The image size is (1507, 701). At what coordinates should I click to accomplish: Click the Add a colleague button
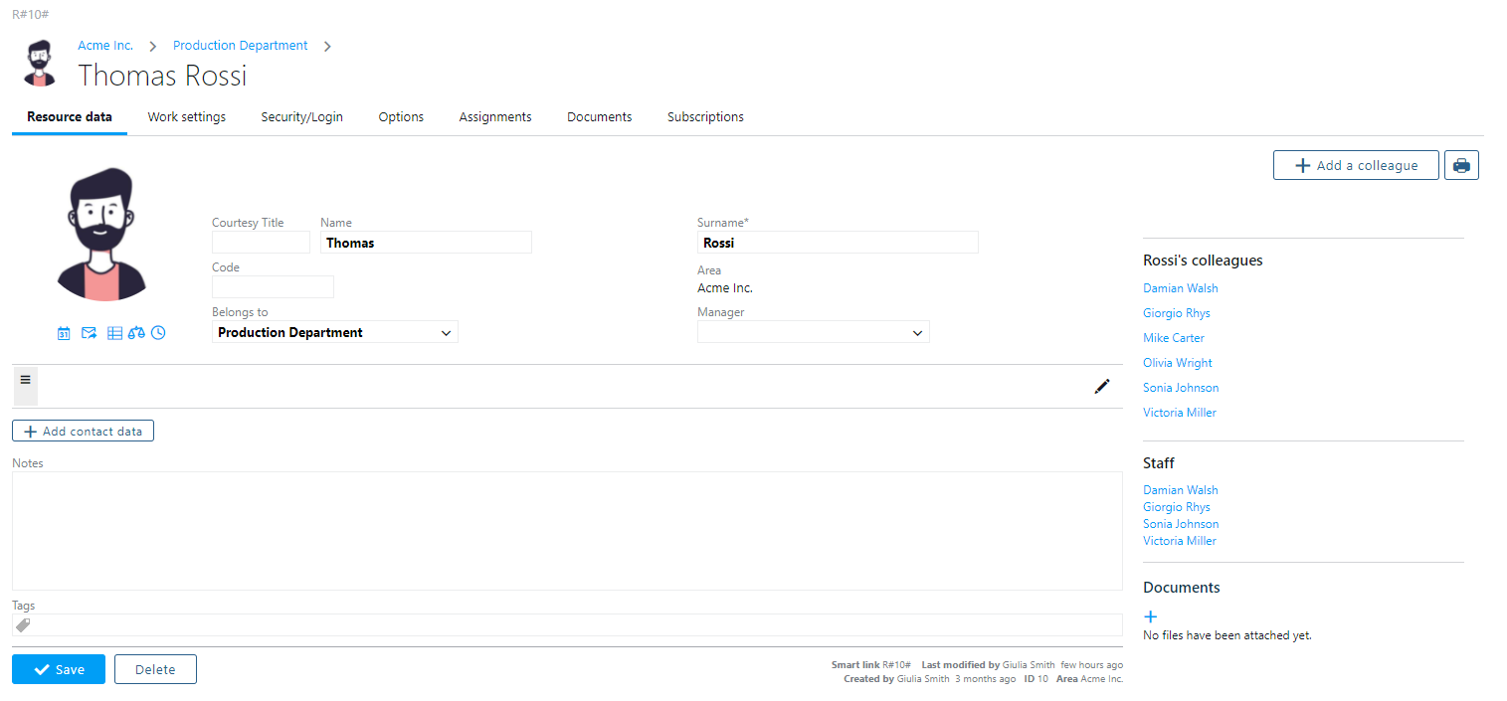(x=1356, y=166)
